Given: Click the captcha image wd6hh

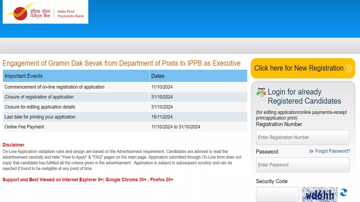Looking at the screenshot, I should pyautogui.click(x=319, y=195).
